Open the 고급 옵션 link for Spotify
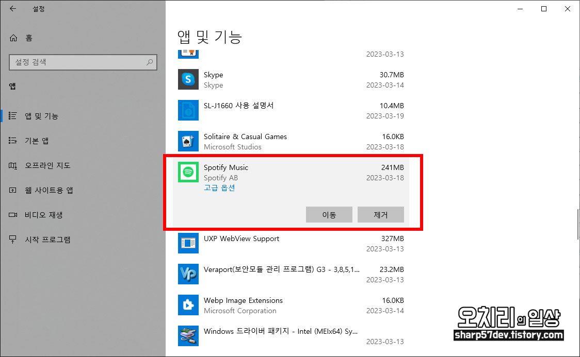This screenshot has height=357, width=580. 219,188
